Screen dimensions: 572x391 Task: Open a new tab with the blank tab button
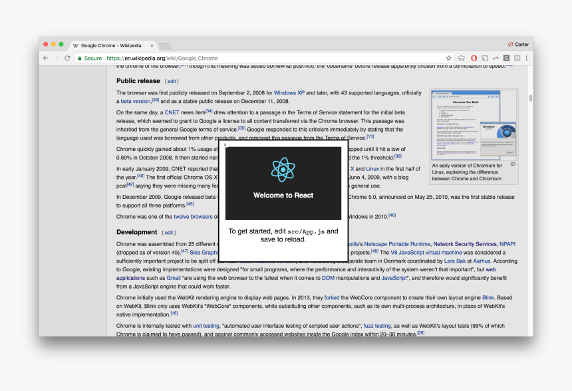point(165,47)
